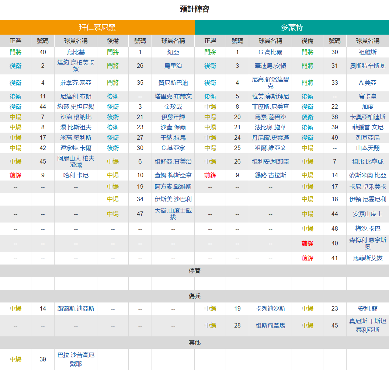
Task: Open substitute goalkeeper 紐亞
Action: tap(173, 52)
